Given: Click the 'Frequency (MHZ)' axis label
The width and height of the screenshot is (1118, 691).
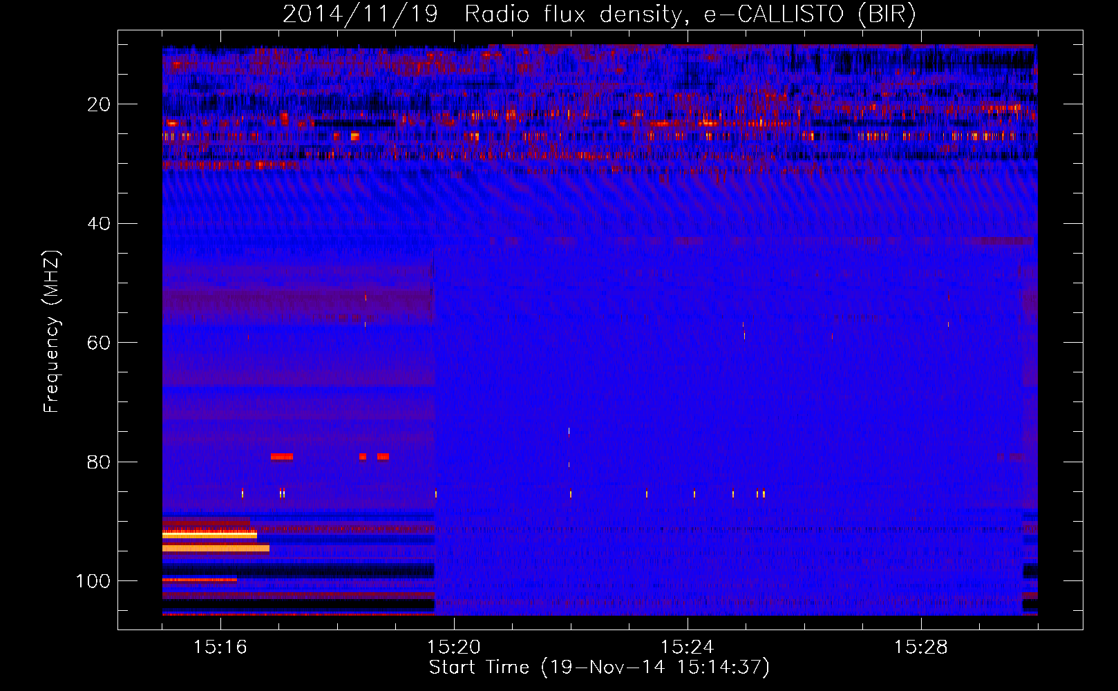Looking at the screenshot, I should point(51,332).
